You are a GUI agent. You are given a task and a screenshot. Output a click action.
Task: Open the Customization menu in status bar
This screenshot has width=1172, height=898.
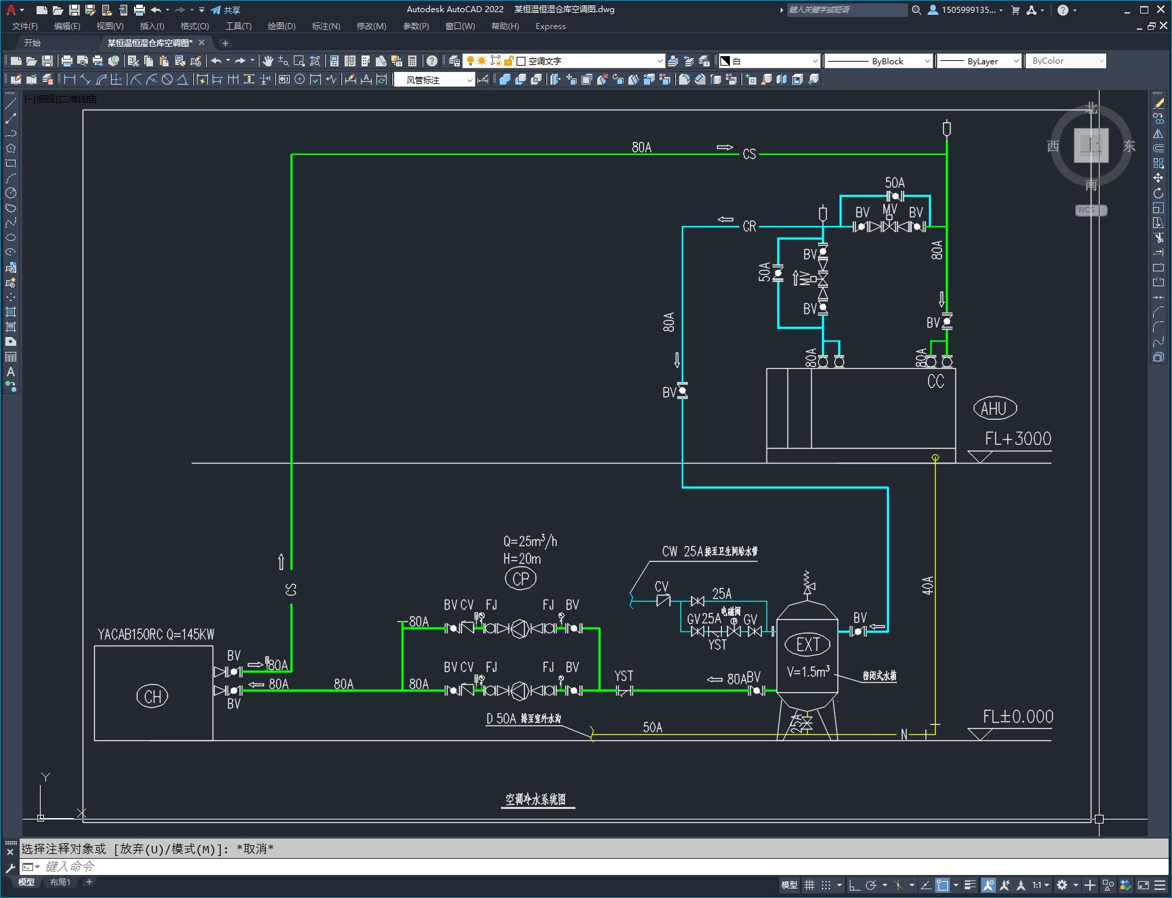(x=1160, y=885)
